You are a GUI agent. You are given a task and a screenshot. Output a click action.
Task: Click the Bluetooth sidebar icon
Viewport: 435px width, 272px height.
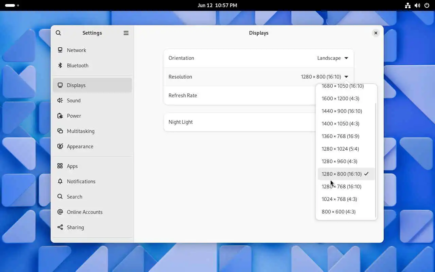pos(60,65)
